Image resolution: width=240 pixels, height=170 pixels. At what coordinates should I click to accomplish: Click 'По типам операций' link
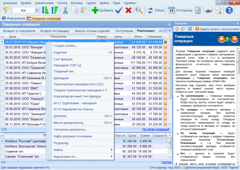[x=156, y=129]
